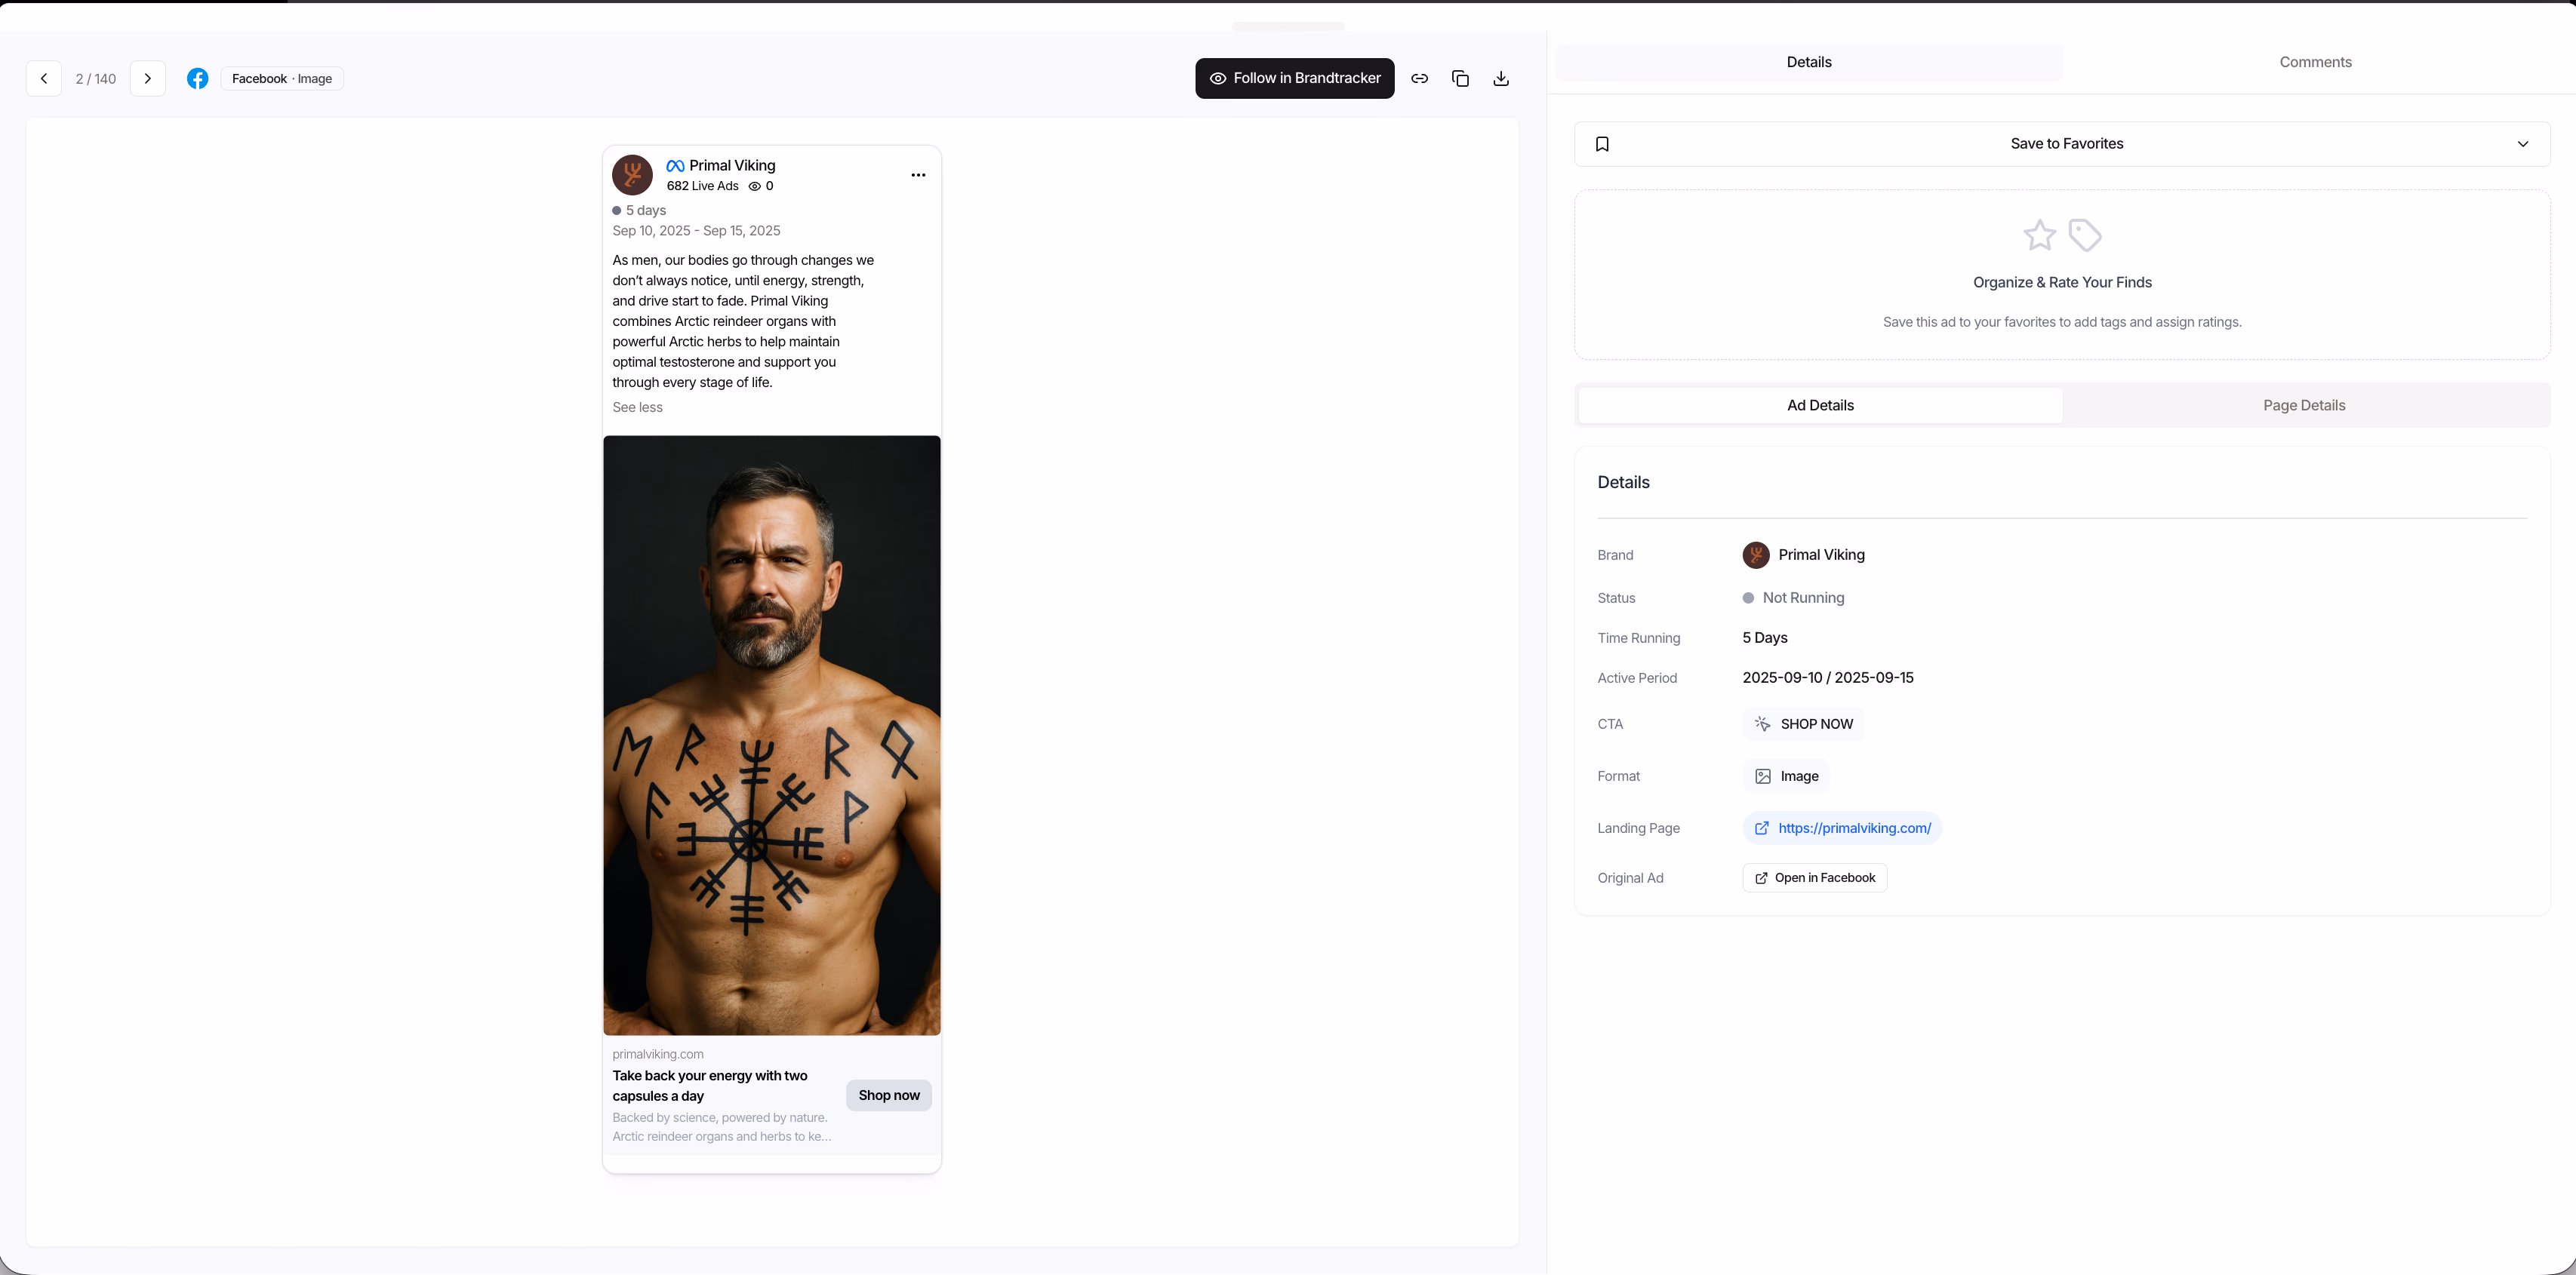Click the ad creative image of man
Viewport: 2576px width, 1275px height.
coord(771,736)
